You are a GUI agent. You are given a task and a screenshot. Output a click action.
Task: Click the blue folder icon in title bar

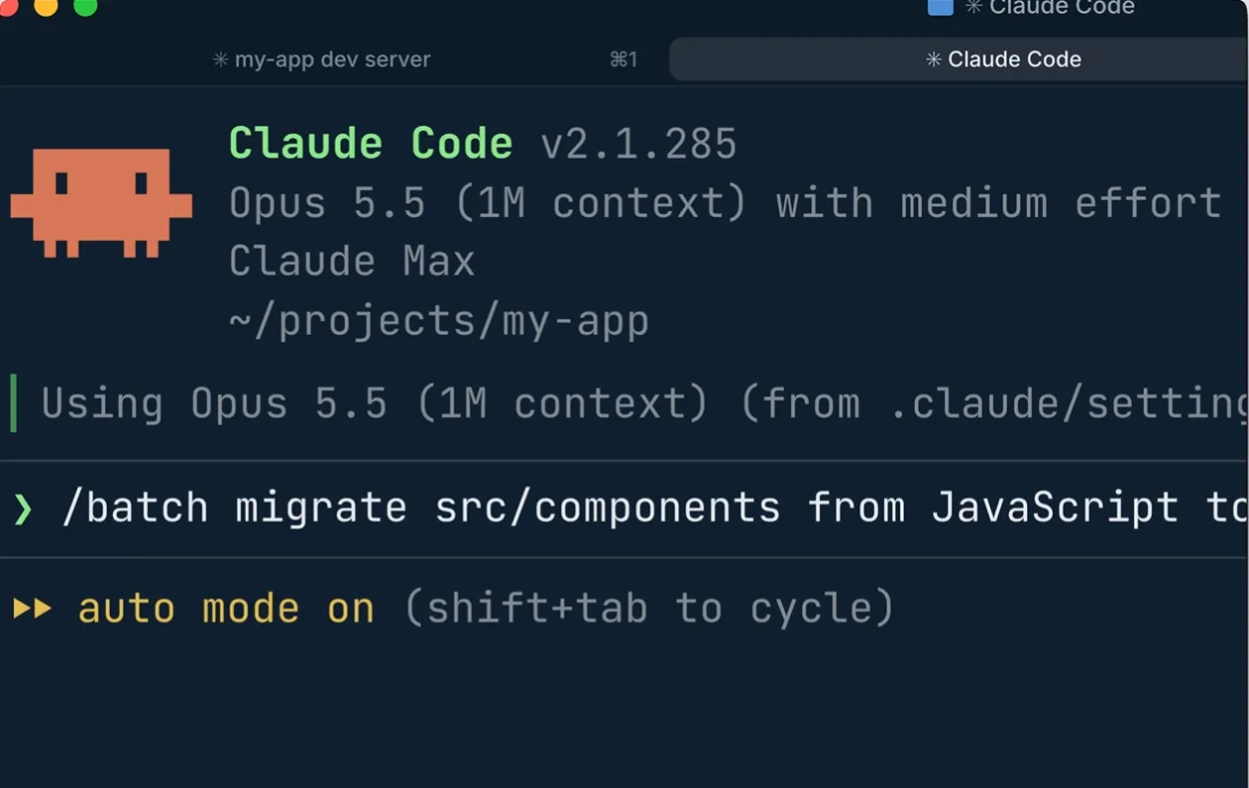point(940,7)
